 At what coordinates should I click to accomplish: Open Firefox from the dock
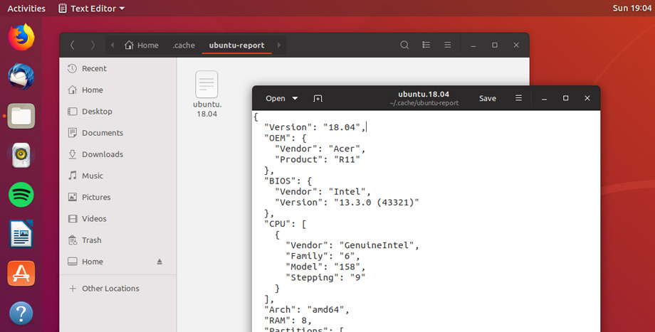click(x=21, y=37)
